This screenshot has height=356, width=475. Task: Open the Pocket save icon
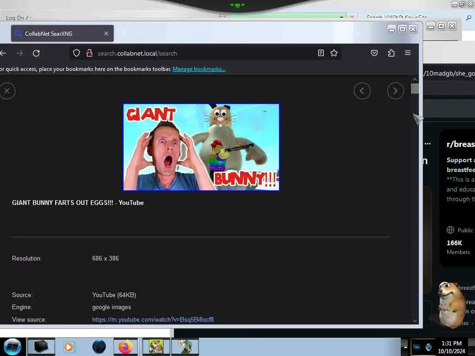(x=374, y=53)
